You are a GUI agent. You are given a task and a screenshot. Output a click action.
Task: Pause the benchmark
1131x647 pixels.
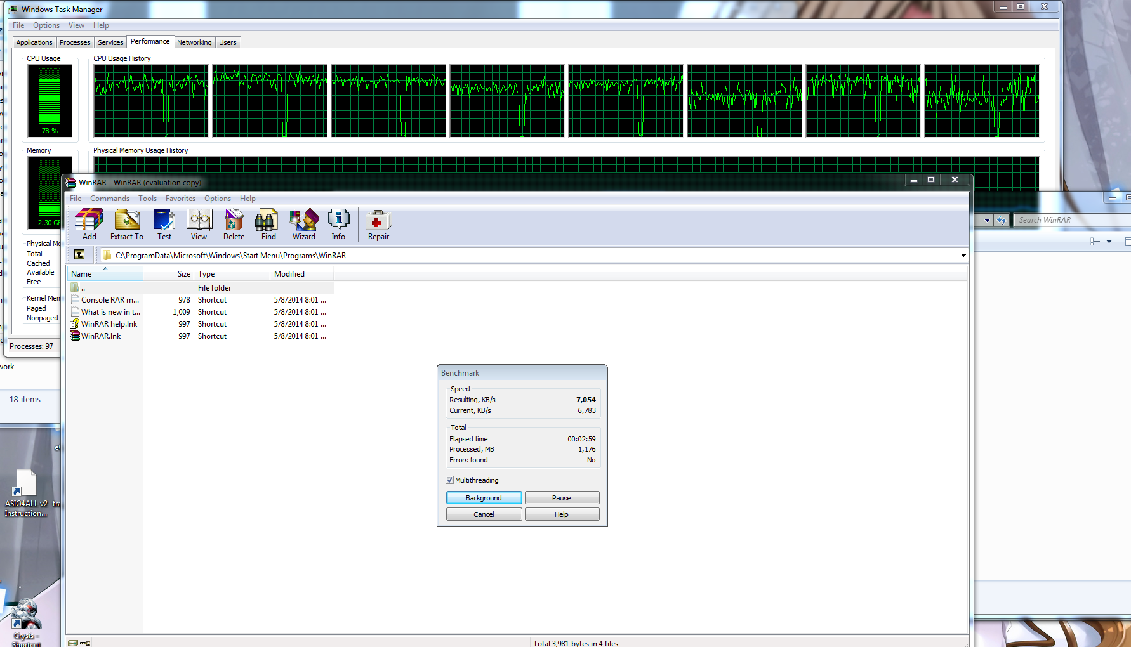[x=562, y=498]
